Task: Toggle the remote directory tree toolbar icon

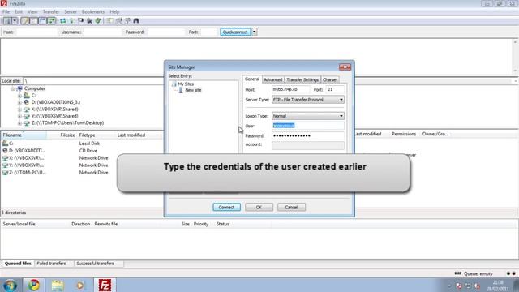Action: coord(43,21)
